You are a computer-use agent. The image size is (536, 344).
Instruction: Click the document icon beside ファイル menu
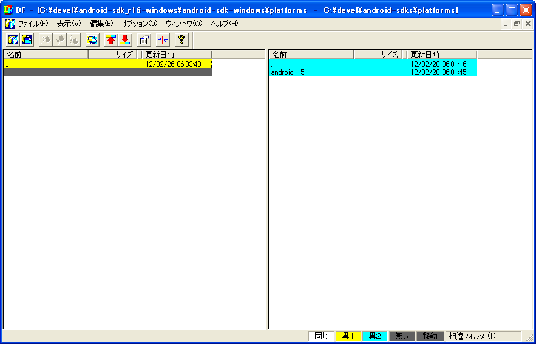point(10,24)
